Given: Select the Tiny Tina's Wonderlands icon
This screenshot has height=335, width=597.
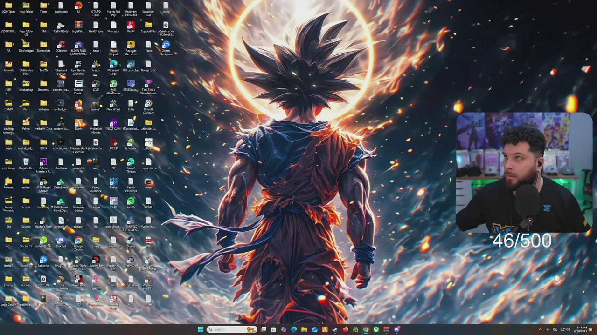Looking at the screenshot, I should click(148, 87).
